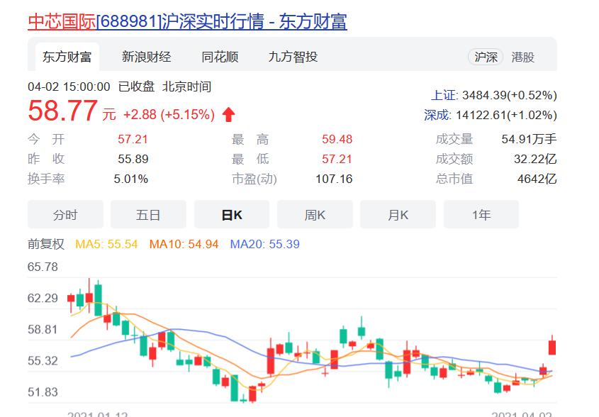The image size is (599, 417).
Task: Click the MA20: 55.39 indicator label
Action: [x=264, y=244]
